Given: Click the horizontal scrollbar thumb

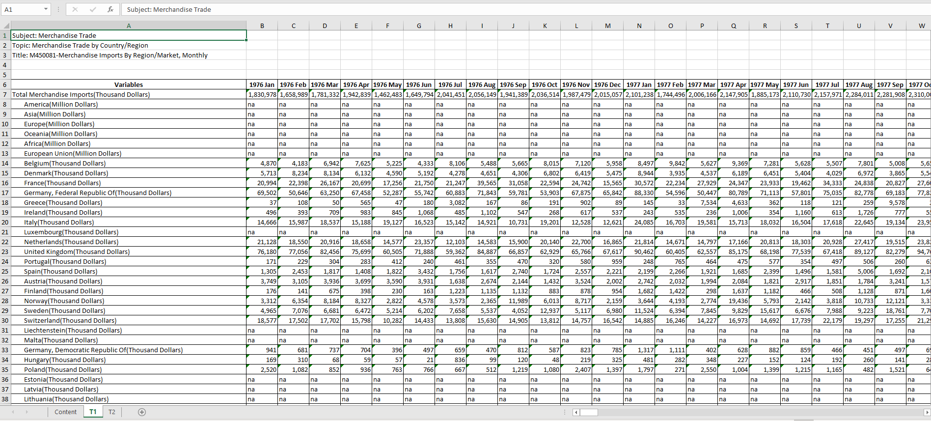Looking at the screenshot, I should point(589,413).
